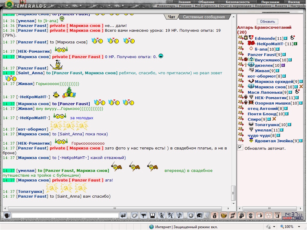Open Мой Скролл link
307x230 pixels.
point(205,6)
